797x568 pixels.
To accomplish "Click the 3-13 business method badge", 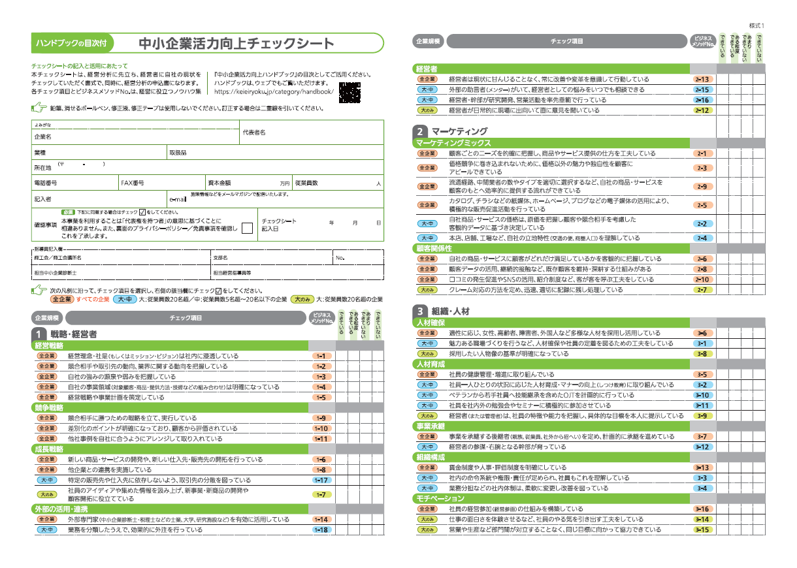I will pos(702,467).
